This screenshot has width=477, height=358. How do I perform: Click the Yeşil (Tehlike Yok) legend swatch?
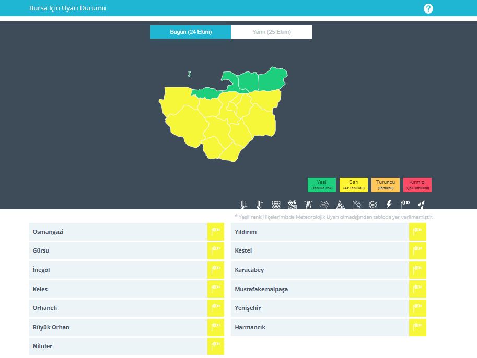pyautogui.click(x=322, y=185)
